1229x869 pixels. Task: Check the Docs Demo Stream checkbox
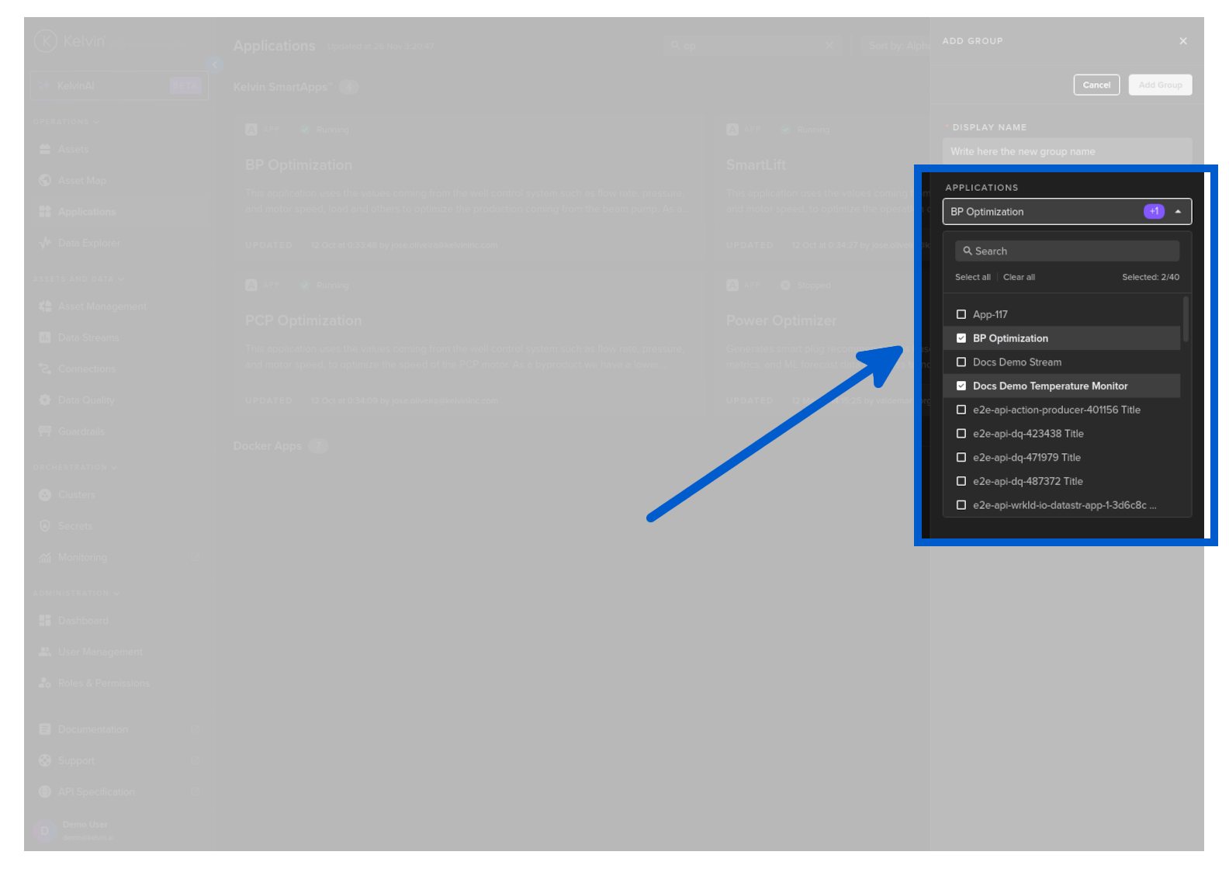click(961, 362)
